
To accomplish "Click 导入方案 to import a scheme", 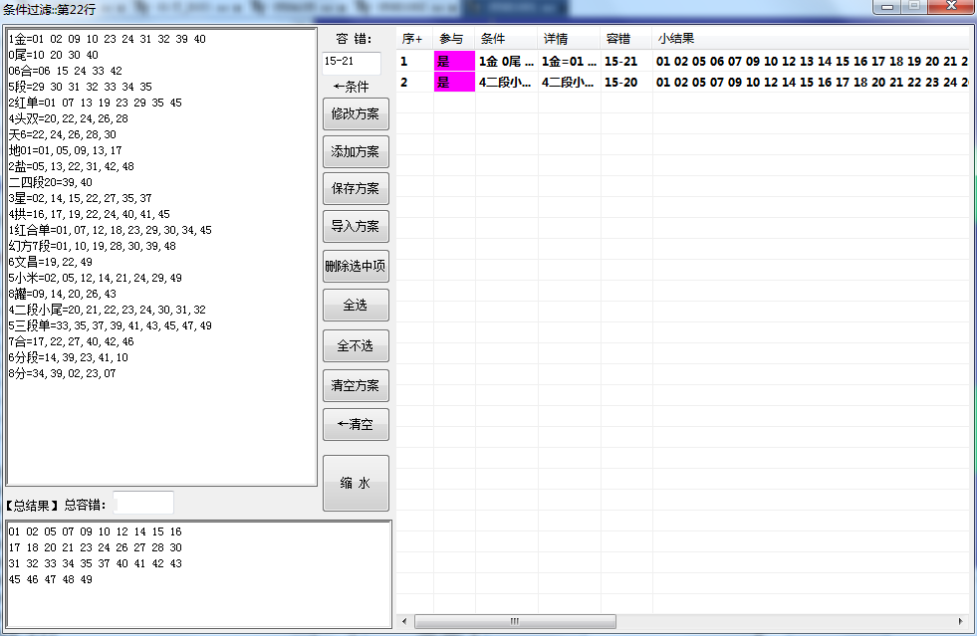I will [x=356, y=226].
